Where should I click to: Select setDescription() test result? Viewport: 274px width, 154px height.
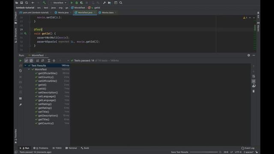coord(48,92)
